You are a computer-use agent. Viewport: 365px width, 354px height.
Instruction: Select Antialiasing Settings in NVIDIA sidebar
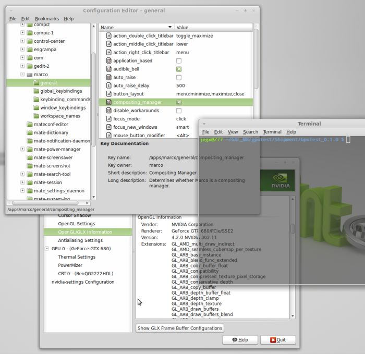pyautogui.click(x=80, y=240)
